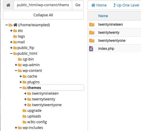The image size is (141, 131).
Task: Expand the mail folder
Action: [x=11, y=42]
